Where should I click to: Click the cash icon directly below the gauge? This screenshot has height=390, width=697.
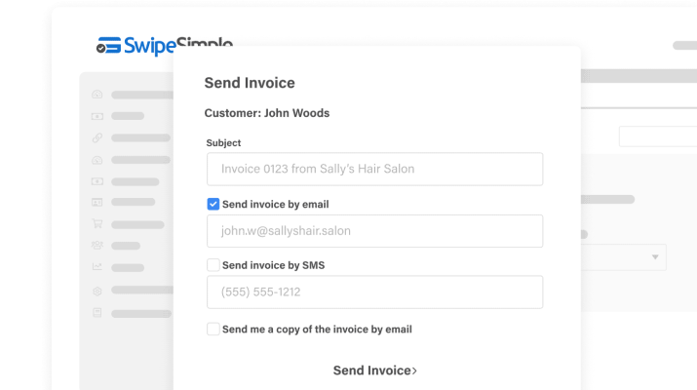point(97,180)
